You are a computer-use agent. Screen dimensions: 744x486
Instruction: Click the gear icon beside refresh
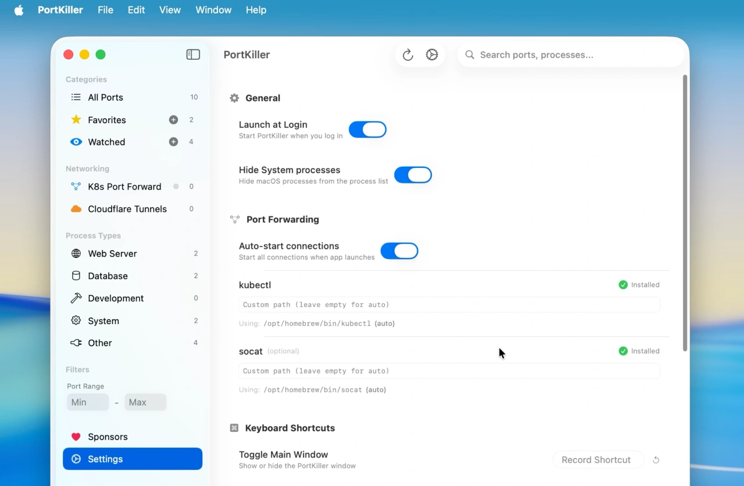[432, 55]
